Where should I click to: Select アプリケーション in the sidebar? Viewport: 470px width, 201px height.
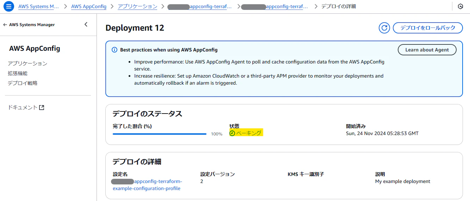tap(27, 63)
